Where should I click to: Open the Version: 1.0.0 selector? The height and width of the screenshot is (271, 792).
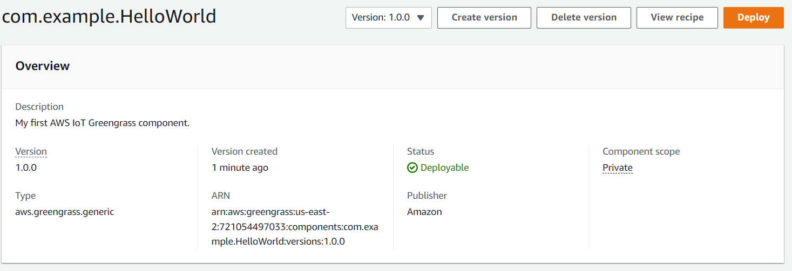tap(389, 18)
